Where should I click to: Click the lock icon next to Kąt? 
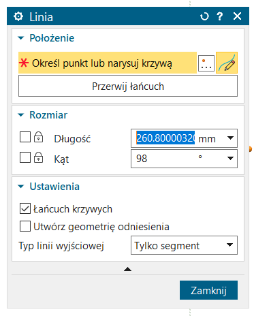point(38,157)
